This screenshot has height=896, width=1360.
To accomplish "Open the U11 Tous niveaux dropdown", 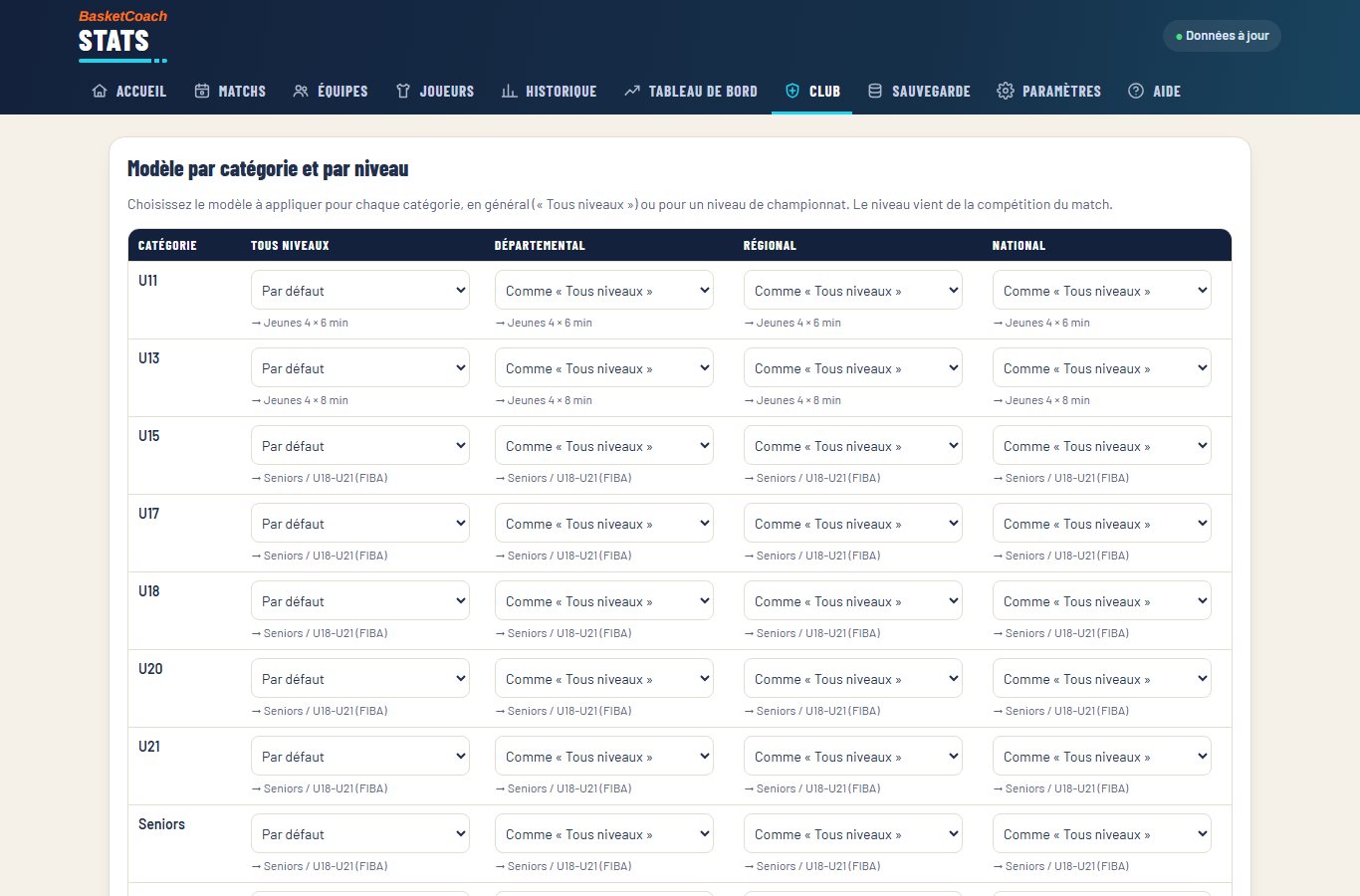I will 360,291.
